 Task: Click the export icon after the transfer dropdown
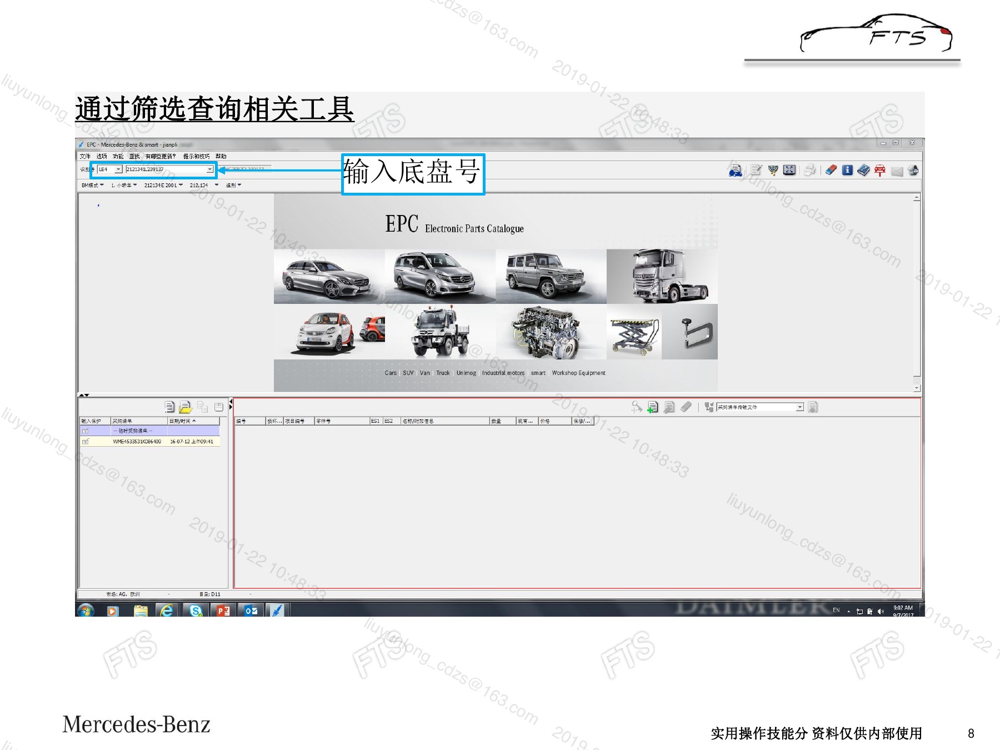(813, 407)
